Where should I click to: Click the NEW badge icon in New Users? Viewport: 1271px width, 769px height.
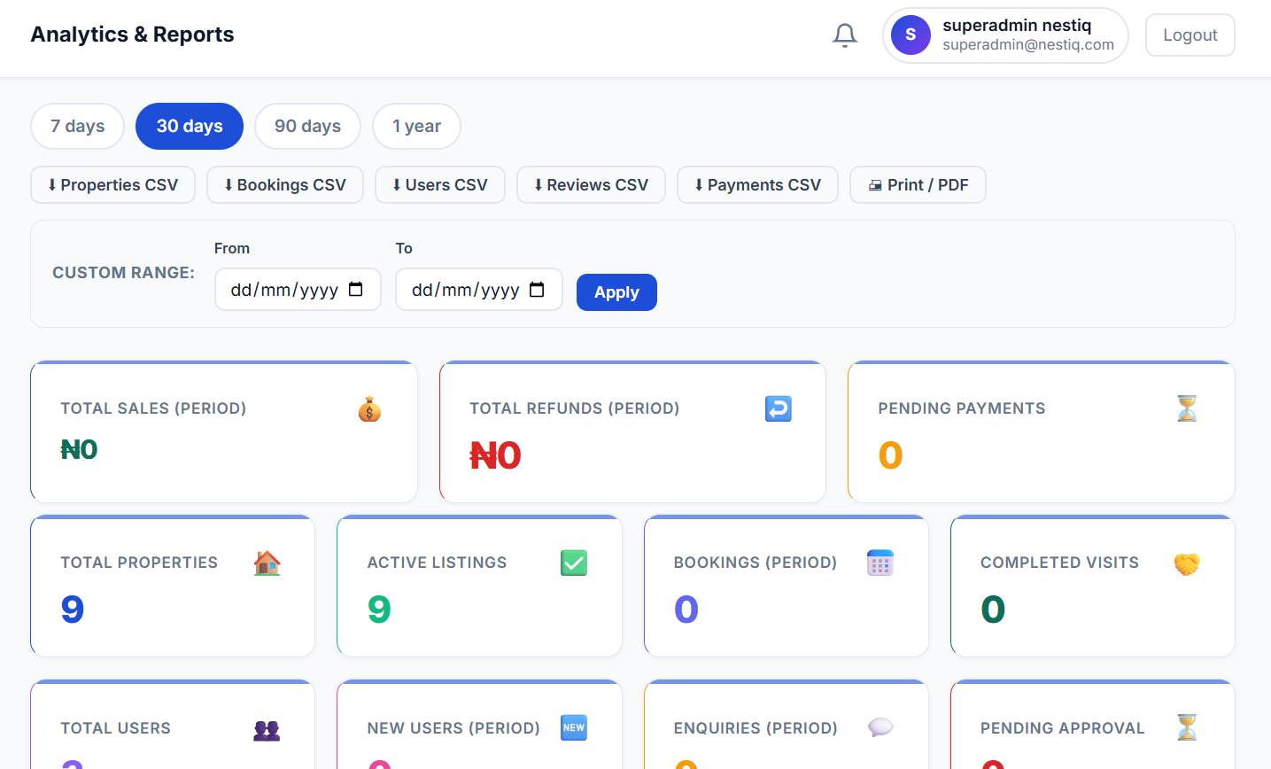pos(574,728)
